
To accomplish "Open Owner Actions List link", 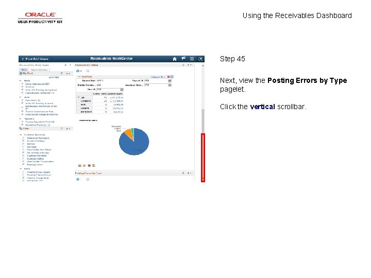I will tap(38, 84).
